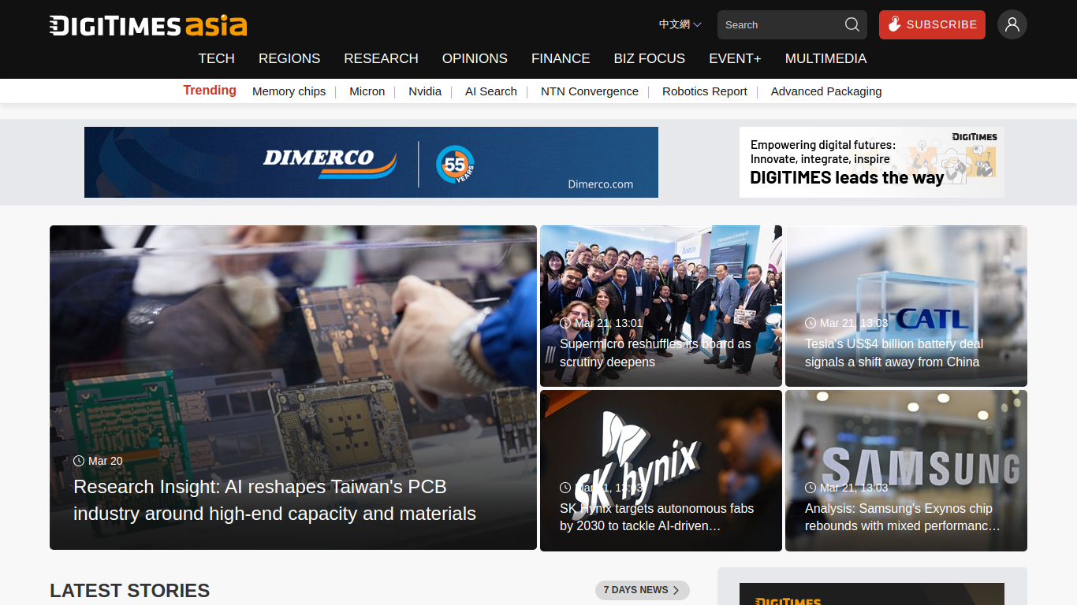1077x605 pixels.
Task: Open the BIZ FOCUS menu
Action: coord(650,58)
